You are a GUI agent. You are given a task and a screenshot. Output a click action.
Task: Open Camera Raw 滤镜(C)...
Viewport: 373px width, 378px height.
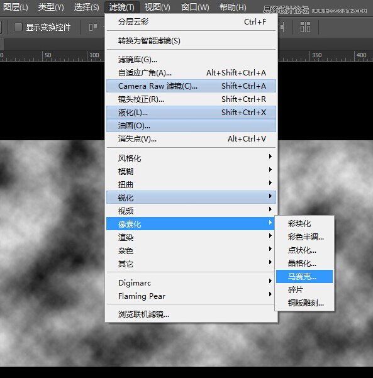tap(191, 86)
